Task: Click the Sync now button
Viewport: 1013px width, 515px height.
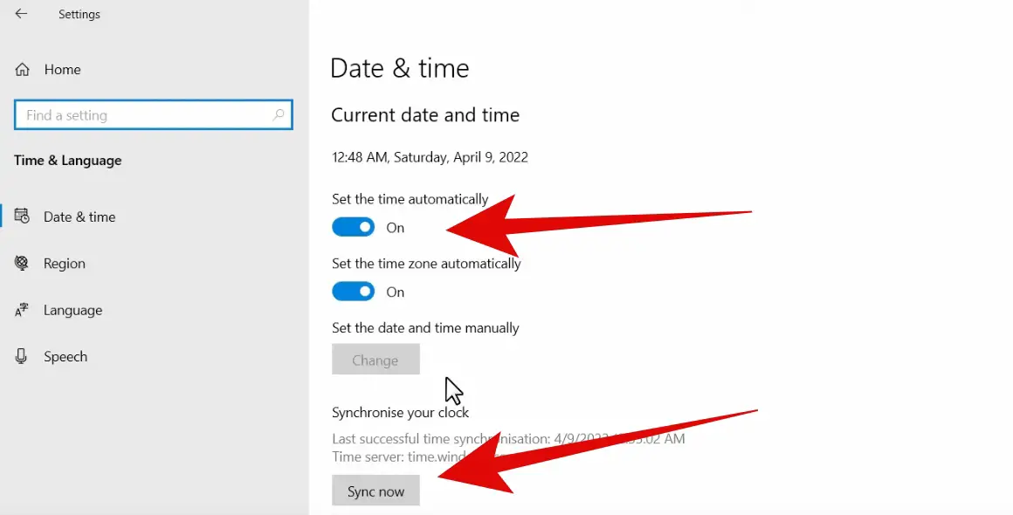Action: click(376, 491)
